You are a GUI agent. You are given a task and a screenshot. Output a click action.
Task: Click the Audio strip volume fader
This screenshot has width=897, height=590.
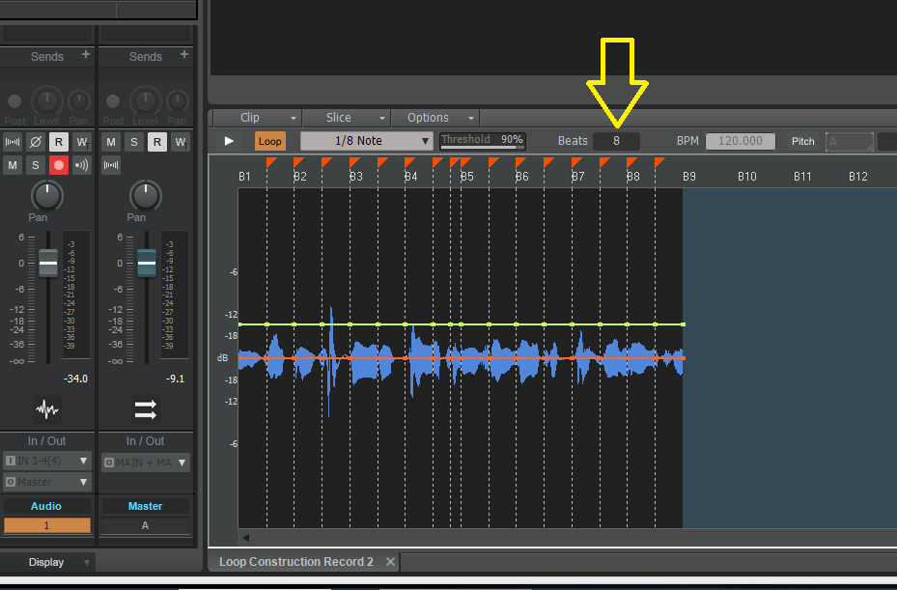click(x=48, y=264)
